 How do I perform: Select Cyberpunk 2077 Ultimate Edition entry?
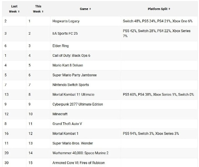pyautogui.click(x=78, y=104)
